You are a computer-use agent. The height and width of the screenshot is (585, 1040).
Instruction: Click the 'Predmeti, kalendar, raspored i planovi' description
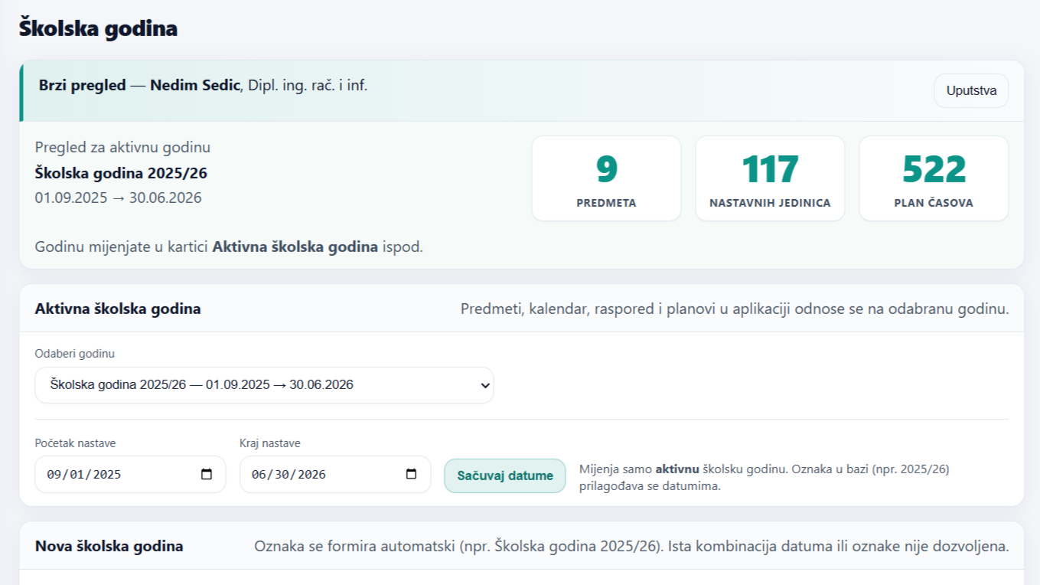tap(735, 309)
